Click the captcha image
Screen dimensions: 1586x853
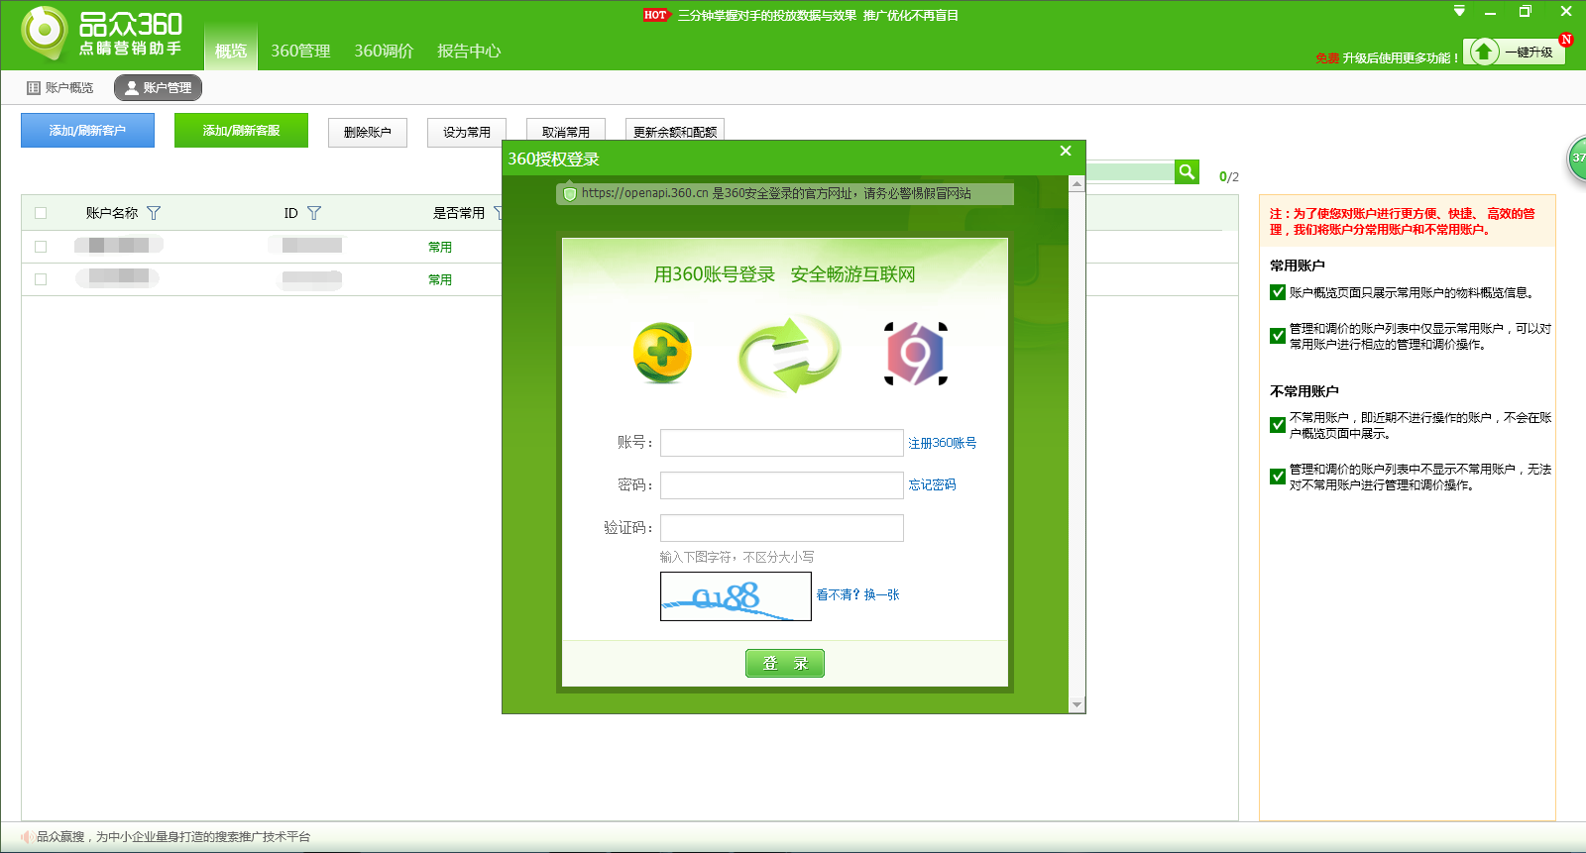736,596
